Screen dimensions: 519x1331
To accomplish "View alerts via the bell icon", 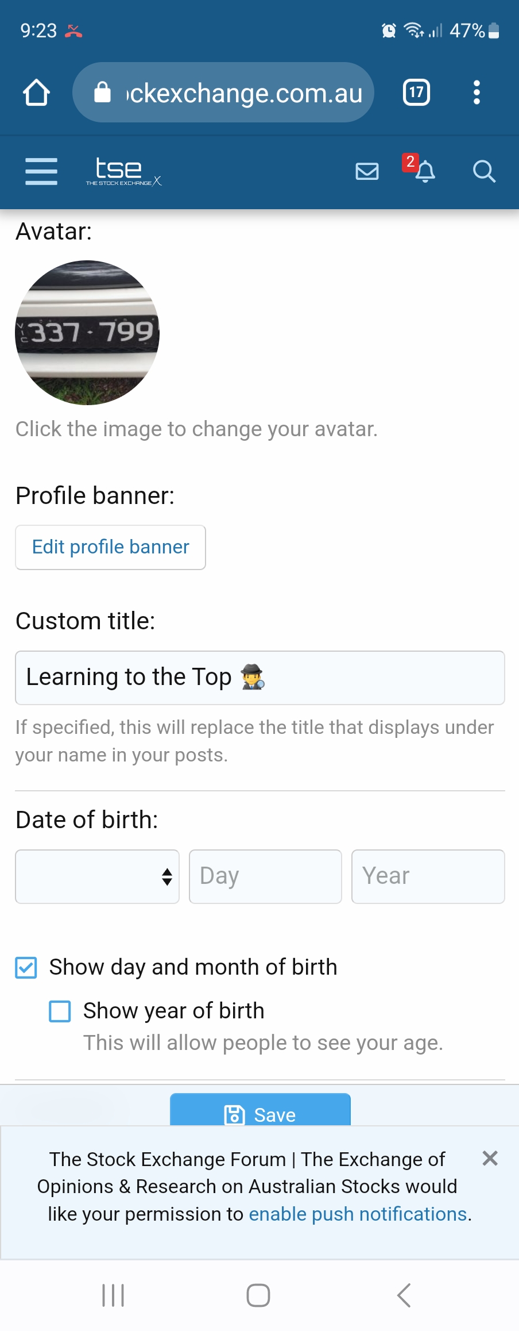I will [x=425, y=171].
